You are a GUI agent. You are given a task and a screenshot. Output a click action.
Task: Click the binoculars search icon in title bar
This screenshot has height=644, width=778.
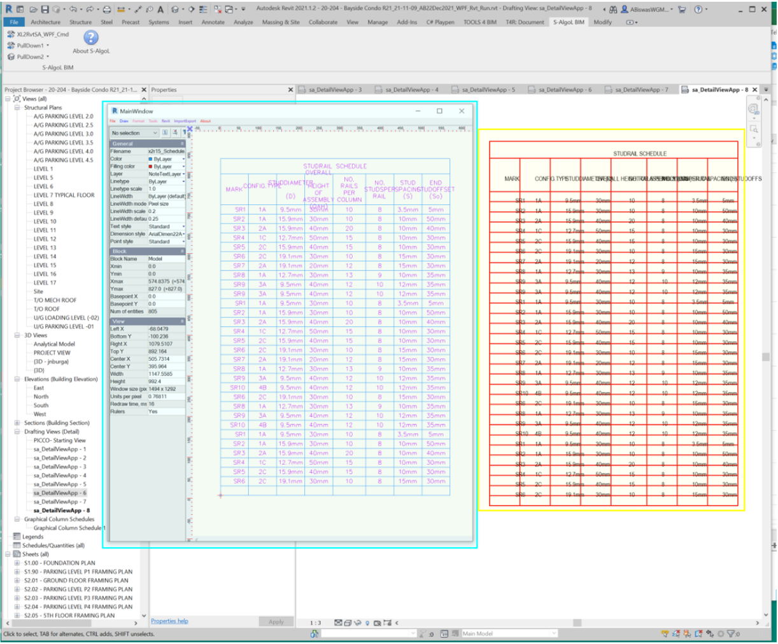tap(613, 10)
